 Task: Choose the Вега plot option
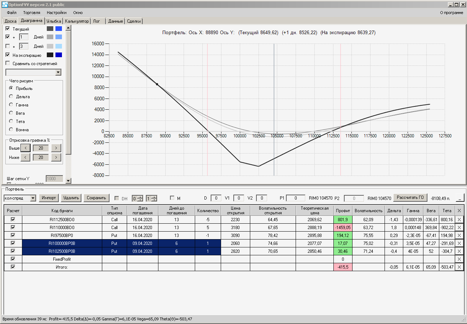pyautogui.click(x=11, y=113)
